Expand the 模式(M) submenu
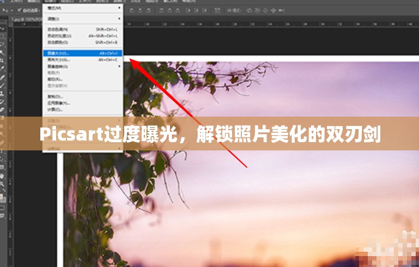Image resolution: width=419 pixels, height=267 pixels. [83, 8]
